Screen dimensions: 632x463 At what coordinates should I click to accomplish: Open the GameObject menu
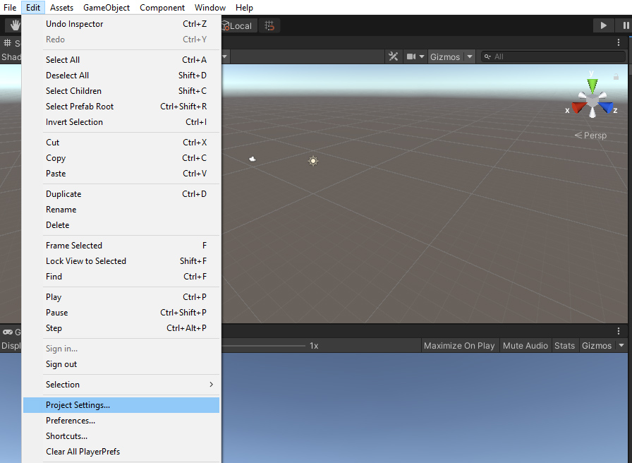pos(107,8)
